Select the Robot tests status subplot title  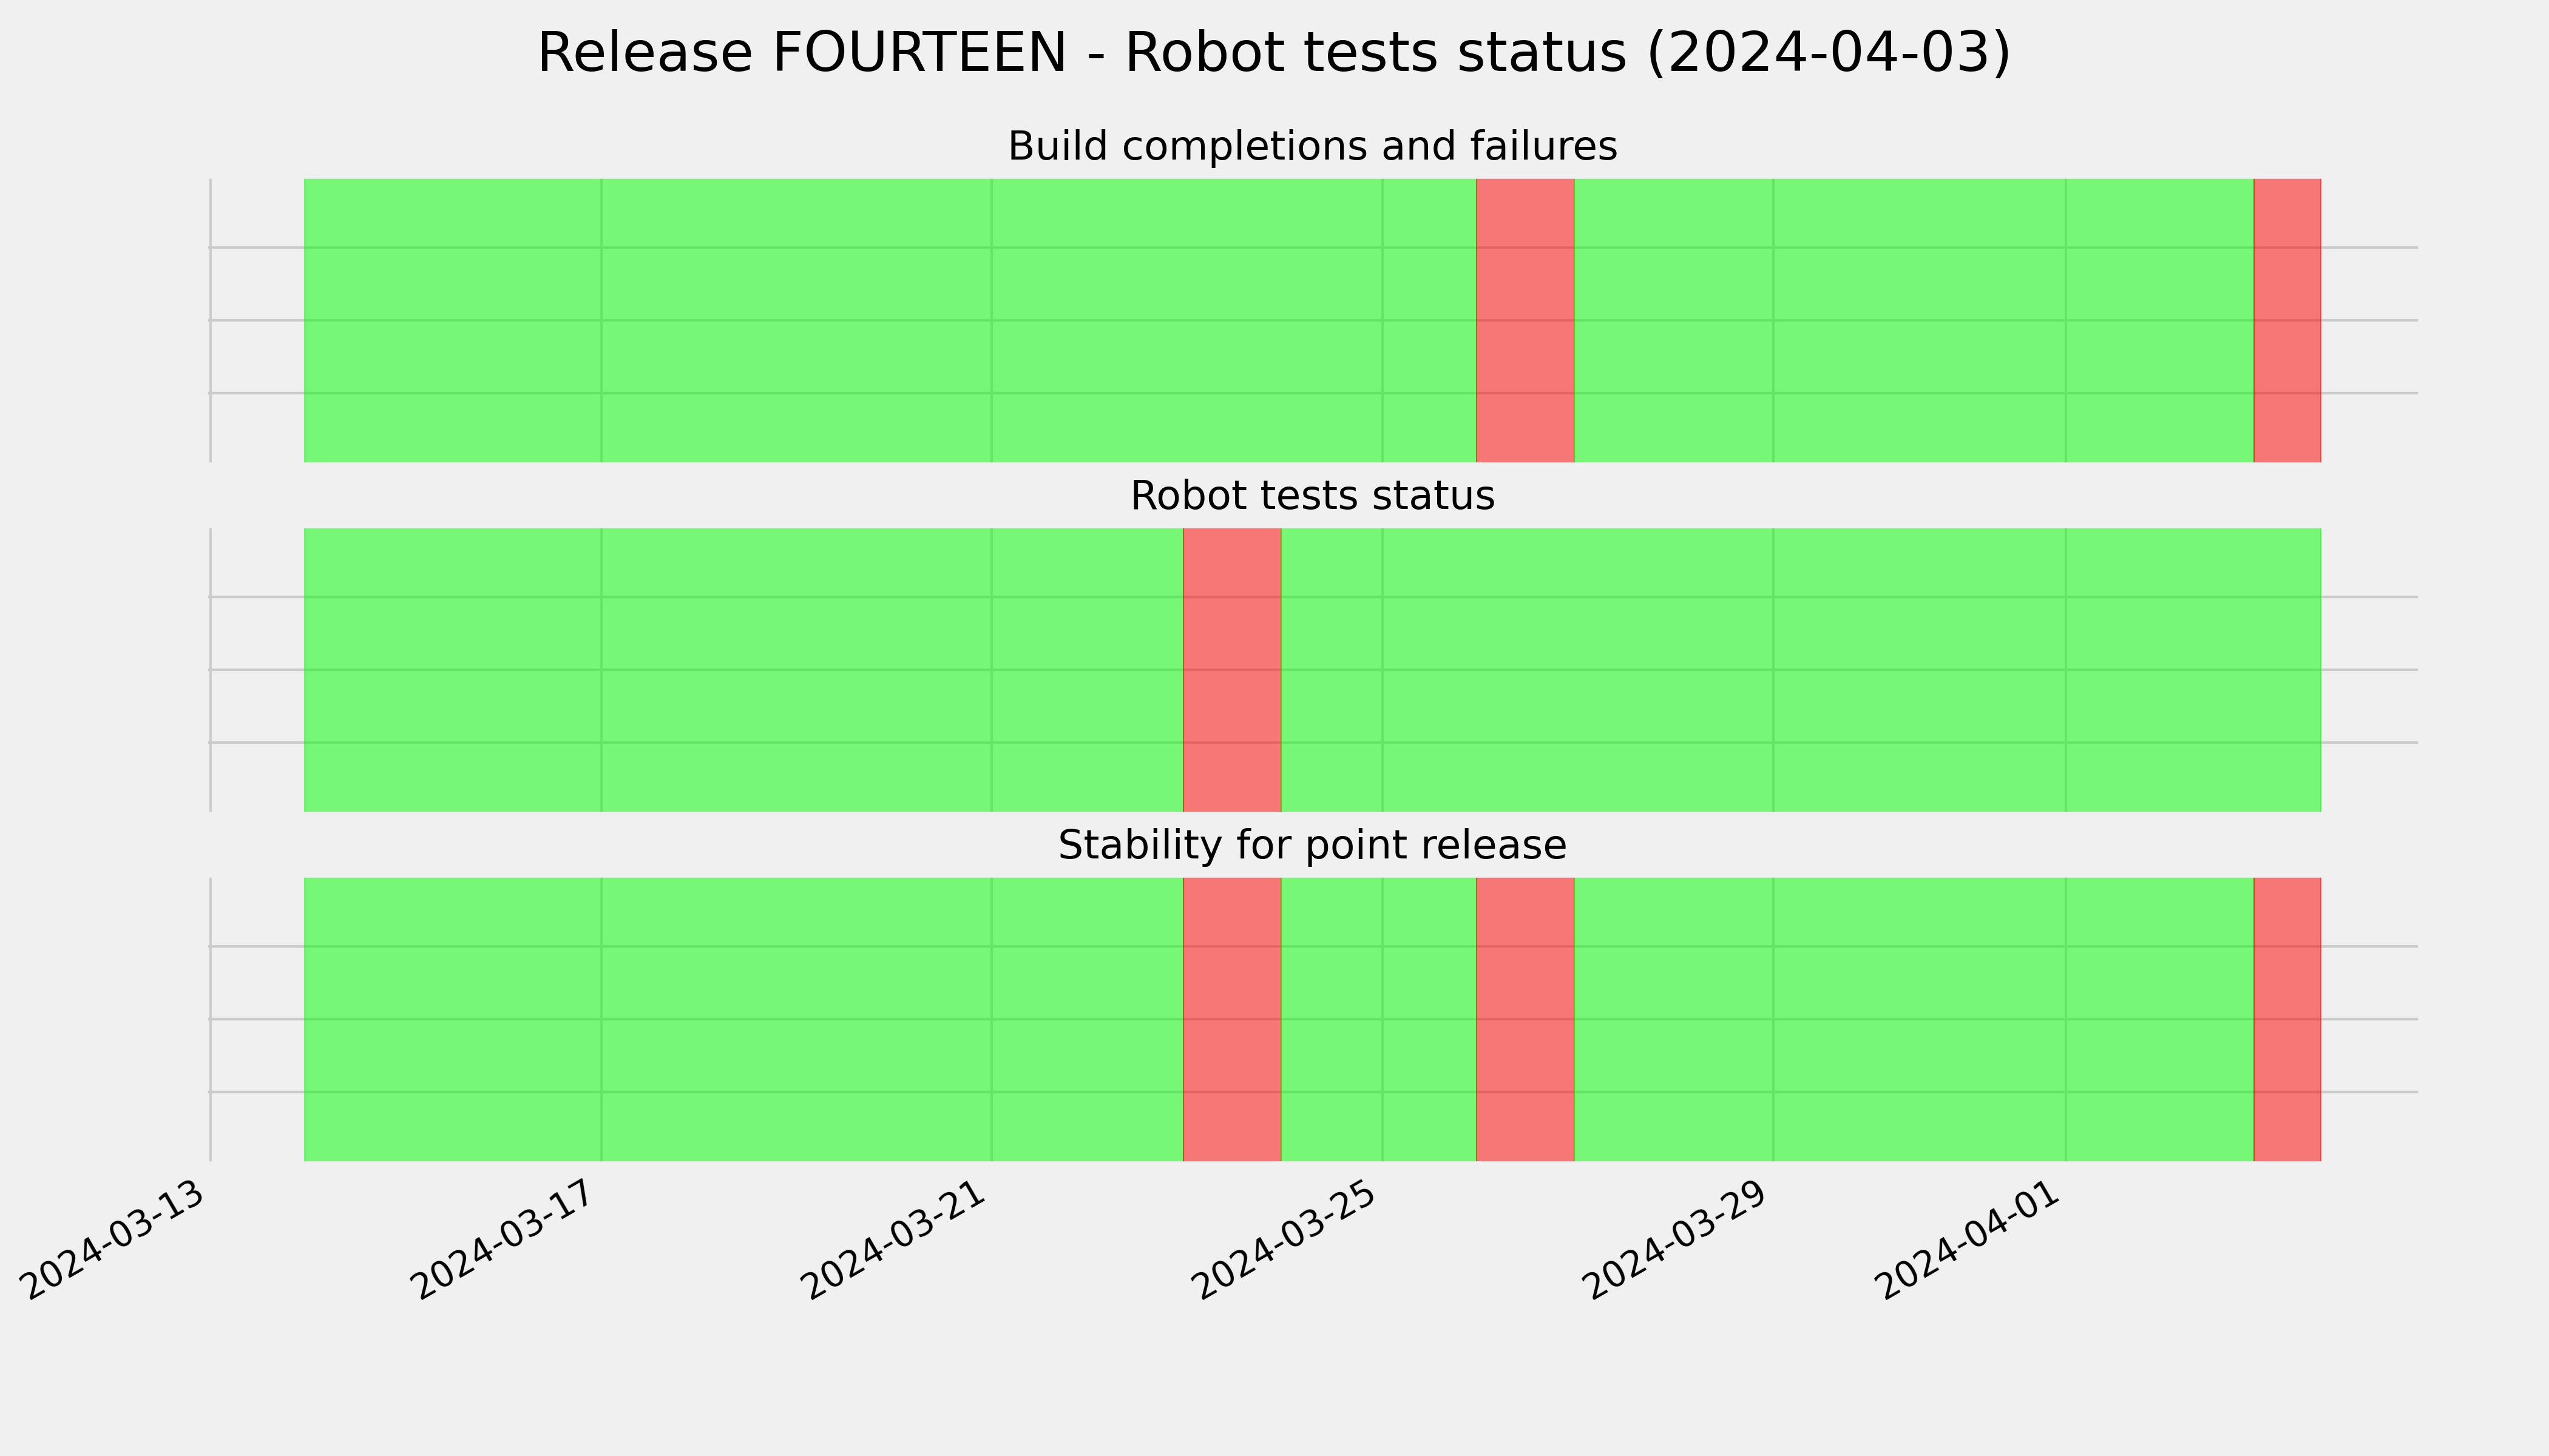(x=1312, y=496)
